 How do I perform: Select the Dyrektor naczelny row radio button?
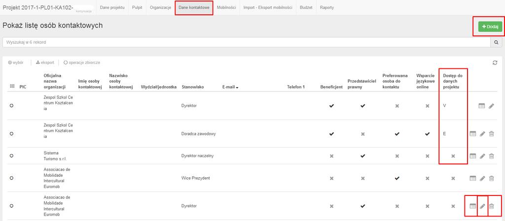pos(12,156)
